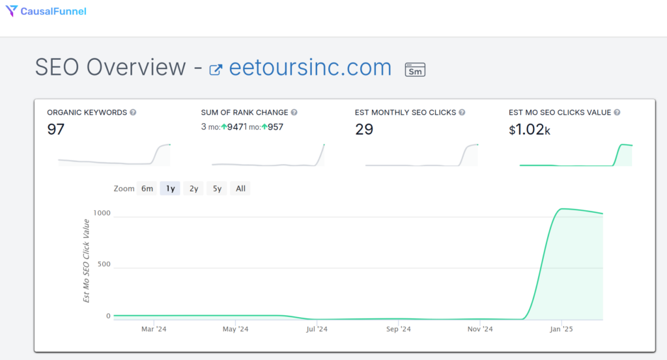Select the 1y zoom range
Image resolution: width=667 pixels, height=360 pixels.
170,188
